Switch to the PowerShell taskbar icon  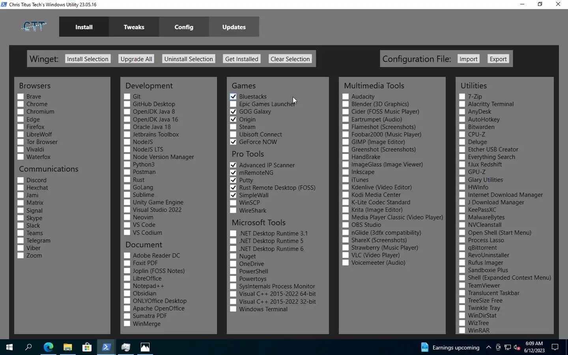click(106, 347)
